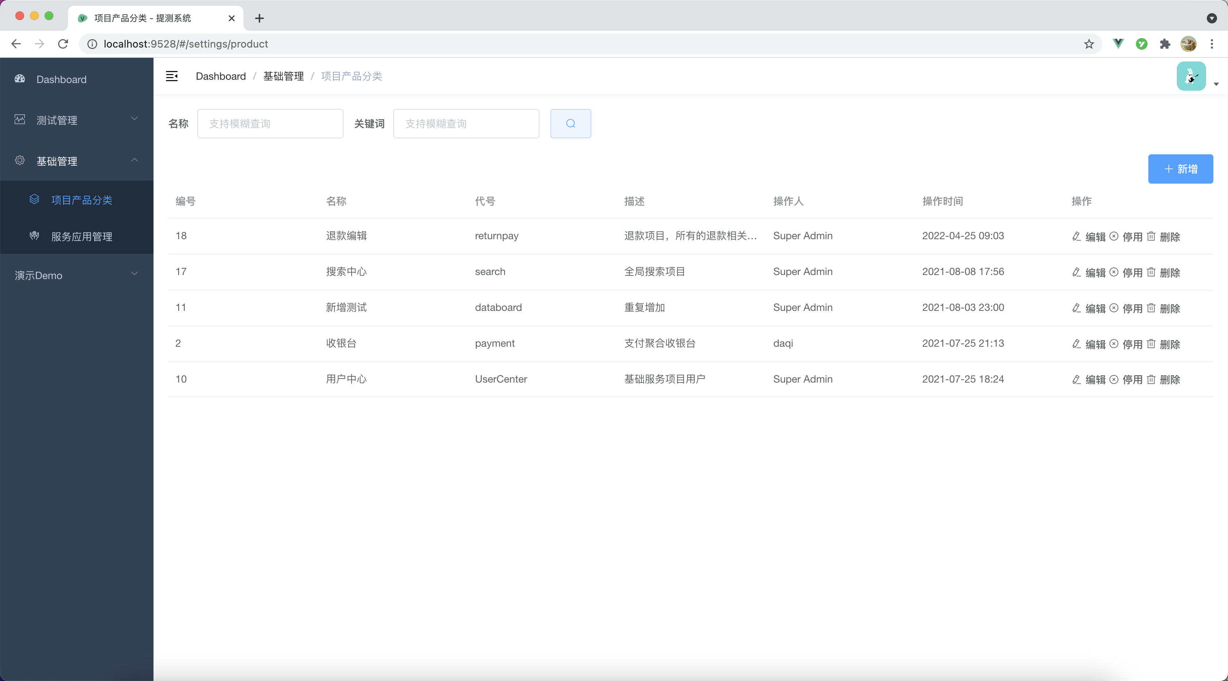This screenshot has height=681, width=1228.
Task: Click the 操作时间 column header
Action: click(943, 201)
